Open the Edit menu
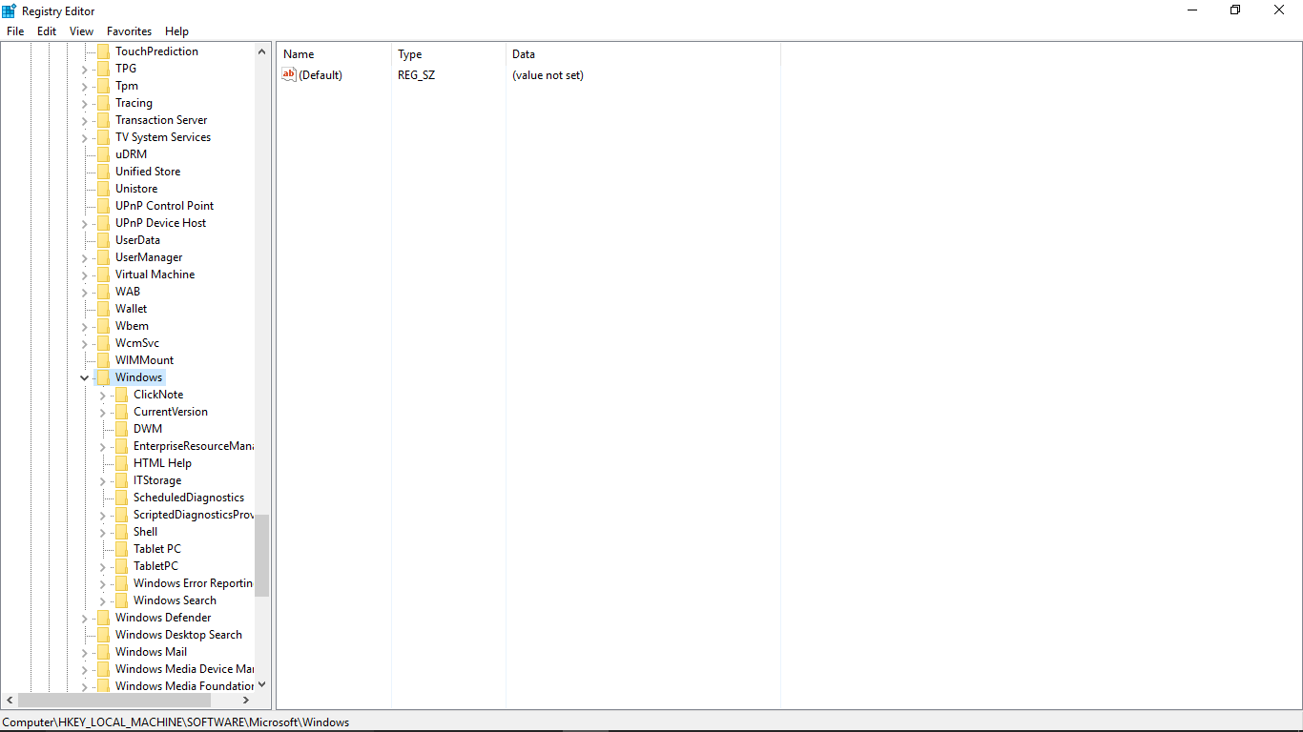The height and width of the screenshot is (732, 1303). (x=47, y=30)
